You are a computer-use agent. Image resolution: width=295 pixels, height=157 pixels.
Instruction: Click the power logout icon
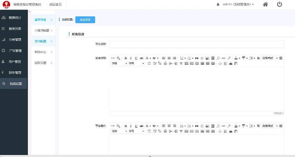pos(280,4)
